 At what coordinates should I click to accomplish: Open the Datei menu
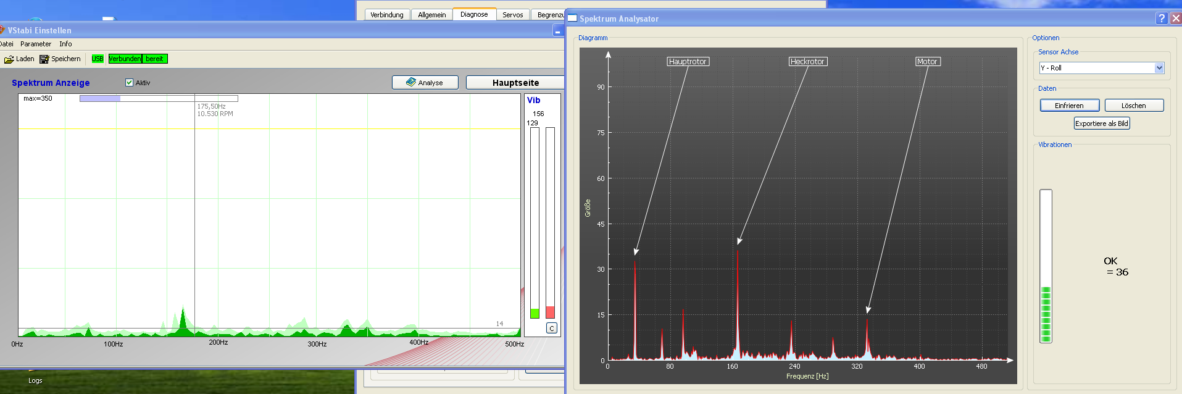(6, 44)
